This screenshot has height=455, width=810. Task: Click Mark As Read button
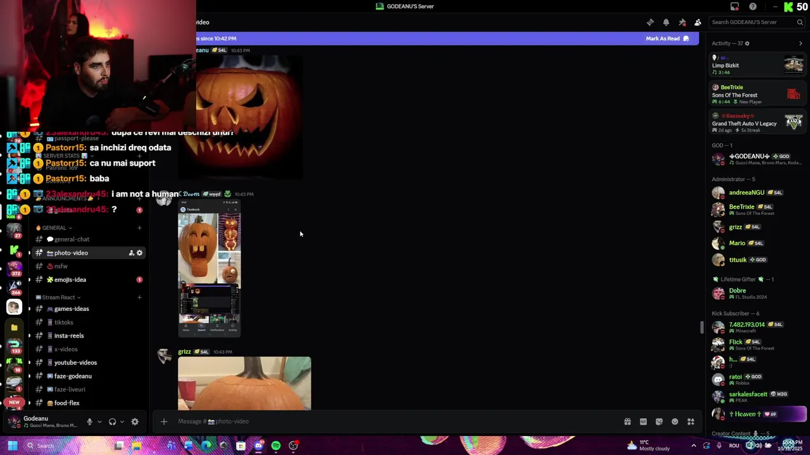[x=667, y=39]
